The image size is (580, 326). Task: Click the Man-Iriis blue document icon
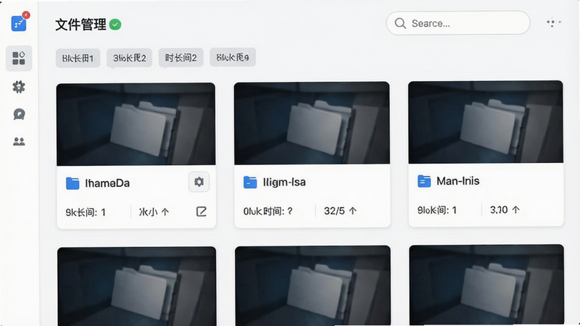coord(424,180)
